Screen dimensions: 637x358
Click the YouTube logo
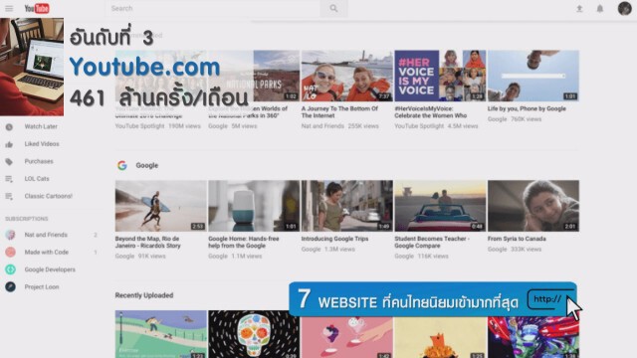pyautogui.click(x=37, y=8)
